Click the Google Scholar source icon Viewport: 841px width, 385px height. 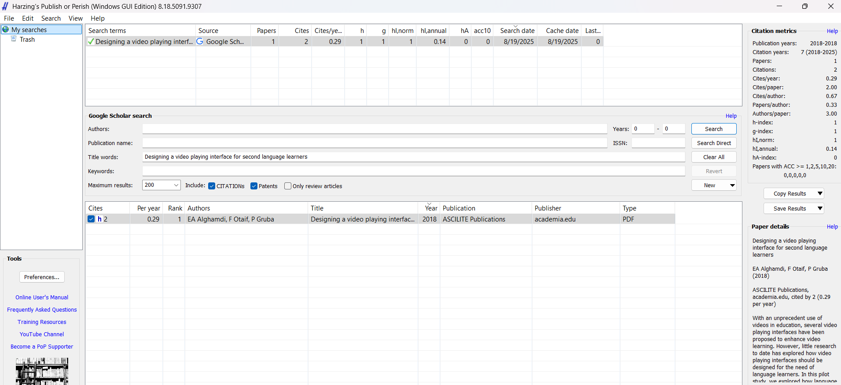click(x=200, y=41)
